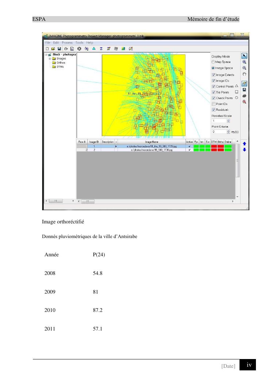The image size is (272, 385).
Task: Click the blue Z DTM extraction icon
Action: [101, 48]
